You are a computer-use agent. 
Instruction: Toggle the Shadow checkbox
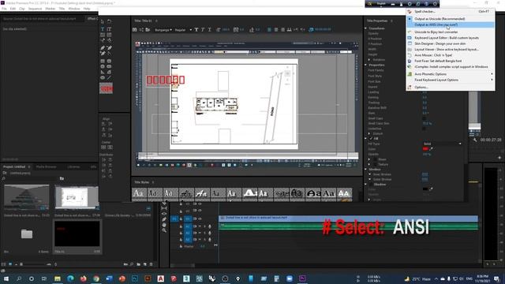click(x=371, y=185)
